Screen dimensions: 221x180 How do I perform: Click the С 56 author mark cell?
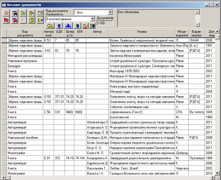point(48,112)
